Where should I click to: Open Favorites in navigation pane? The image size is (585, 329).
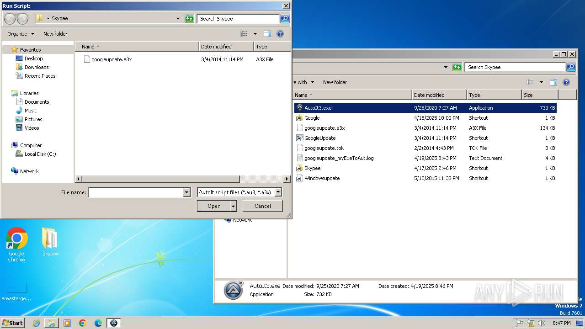(30, 50)
